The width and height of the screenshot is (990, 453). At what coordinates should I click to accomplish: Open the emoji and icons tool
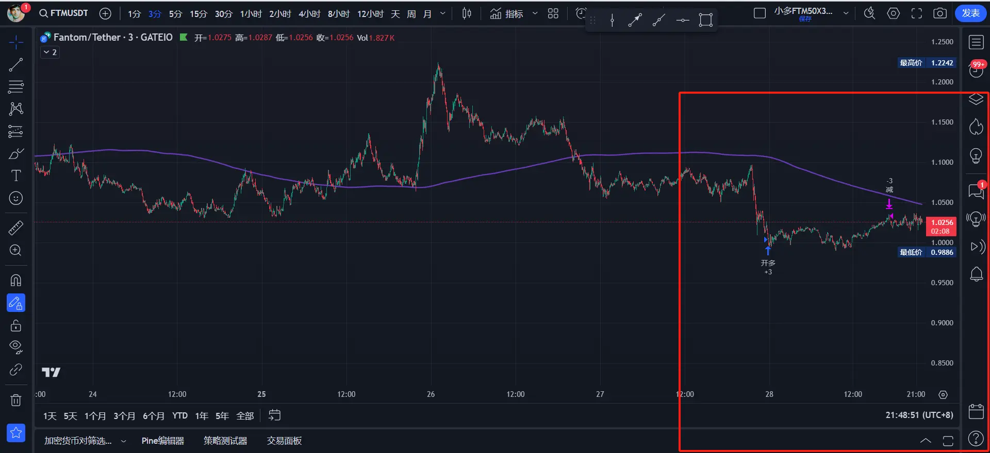(x=16, y=198)
